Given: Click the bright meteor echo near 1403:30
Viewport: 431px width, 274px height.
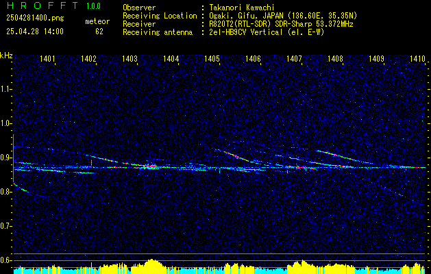Looking at the screenshot, I should [150, 166].
